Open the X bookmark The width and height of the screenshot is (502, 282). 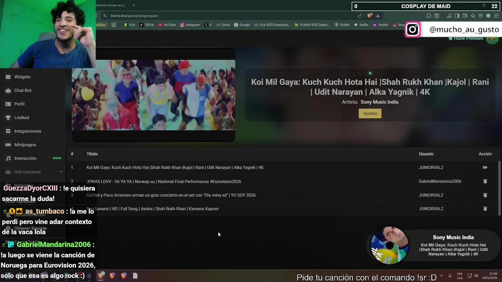208,25
